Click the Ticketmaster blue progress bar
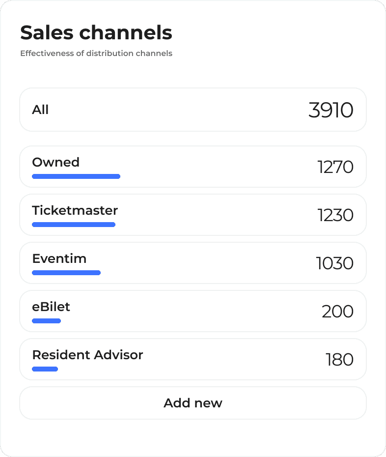Screen dimensions: 386x457 click(74, 225)
